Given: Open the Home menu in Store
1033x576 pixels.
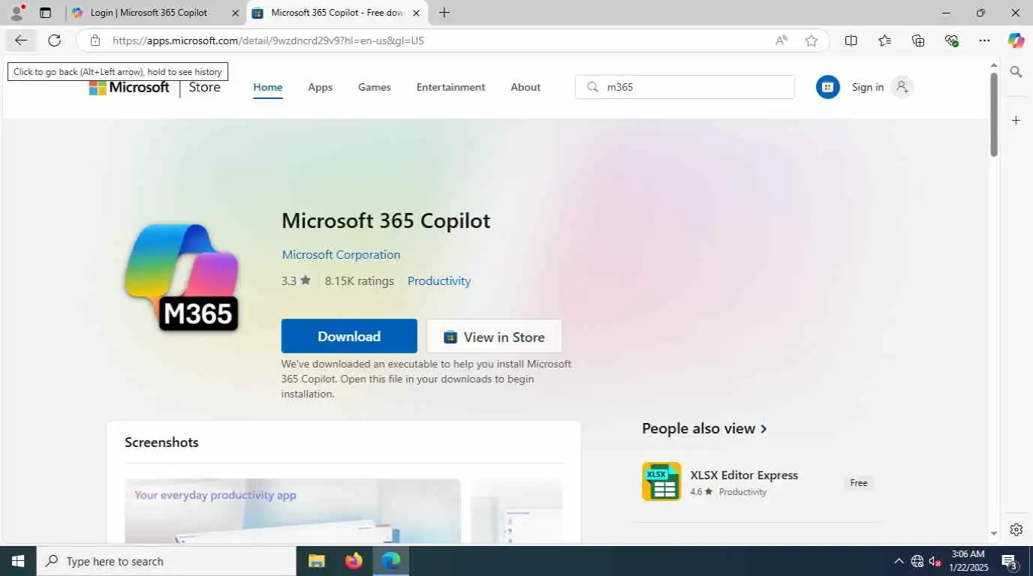Looking at the screenshot, I should coord(268,87).
